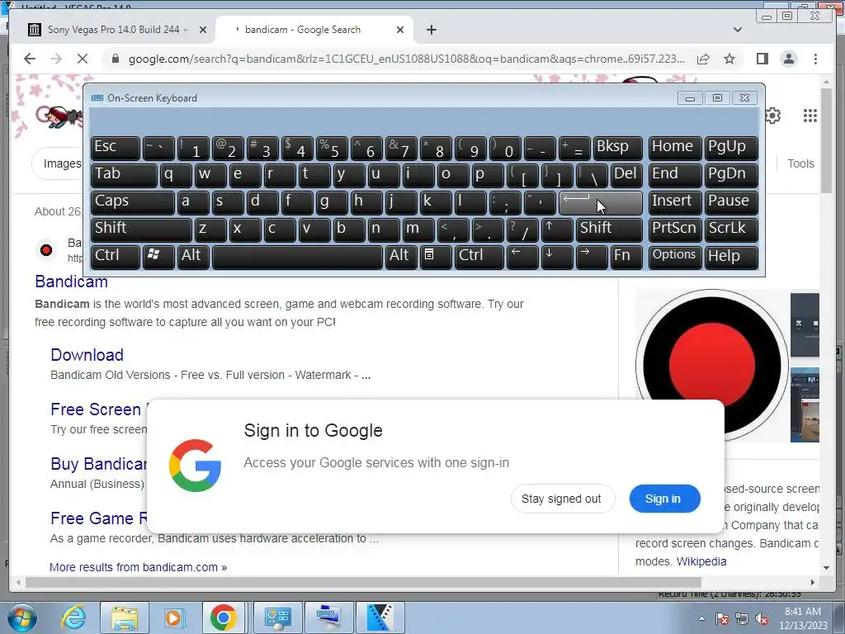Open a new tab with the plus button
The image size is (845, 634).
[x=431, y=30]
